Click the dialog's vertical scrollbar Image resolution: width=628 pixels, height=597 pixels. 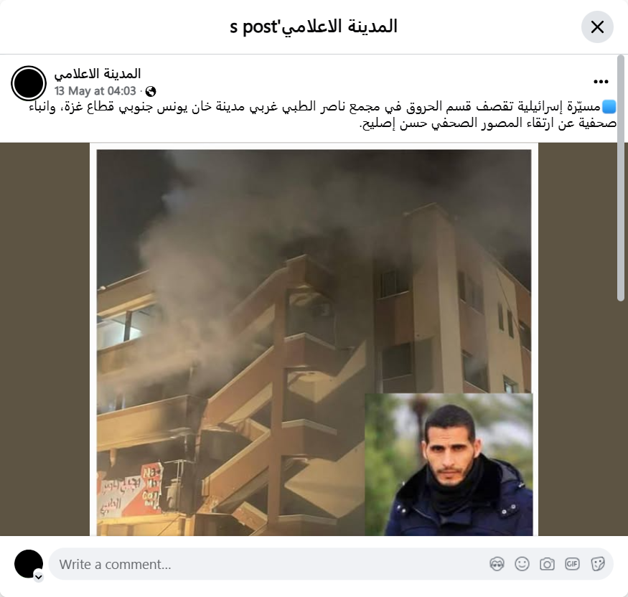pyautogui.click(x=621, y=178)
